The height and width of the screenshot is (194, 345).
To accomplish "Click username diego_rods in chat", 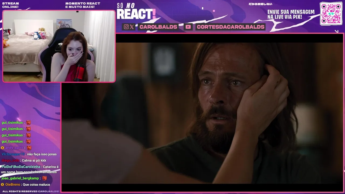I will pyautogui.click(x=11, y=160).
